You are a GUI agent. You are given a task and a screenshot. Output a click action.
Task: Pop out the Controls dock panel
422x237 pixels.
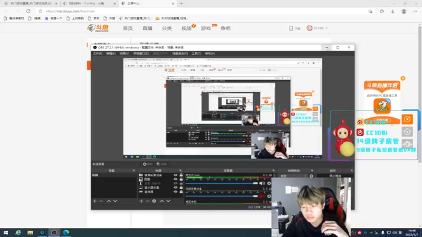click(x=351, y=170)
